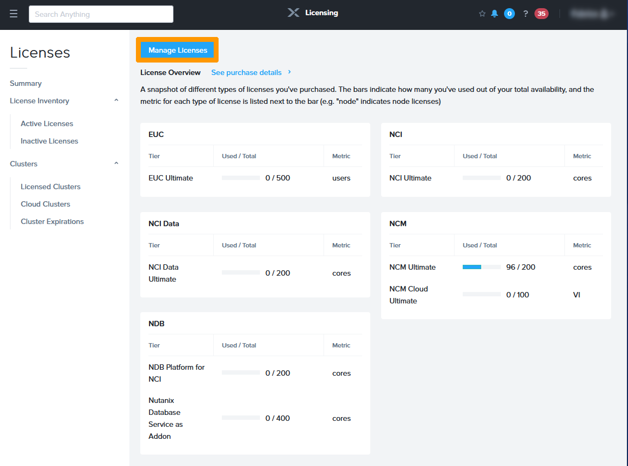This screenshot has width=628, height=466.
Task: Collapse the License Inventory section
Action: [116, 101]
